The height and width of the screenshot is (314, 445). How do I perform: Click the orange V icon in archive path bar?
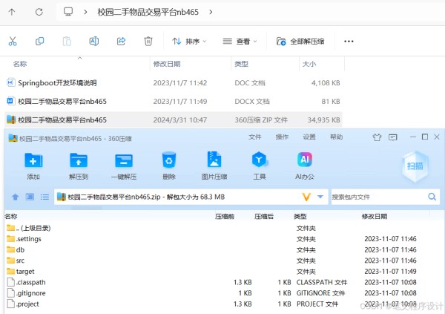306,197
